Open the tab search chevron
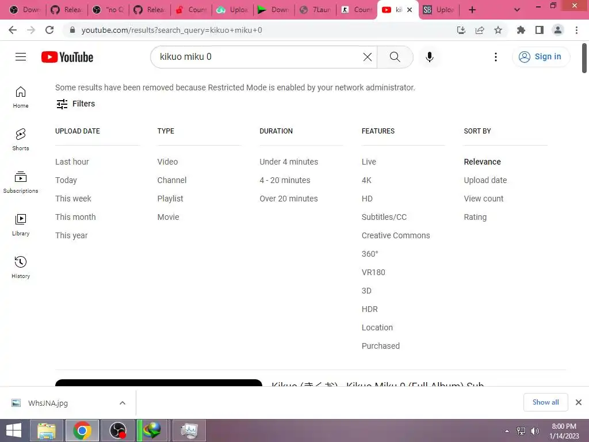Screen dimensions: 589x442 [x=517, y=10]
